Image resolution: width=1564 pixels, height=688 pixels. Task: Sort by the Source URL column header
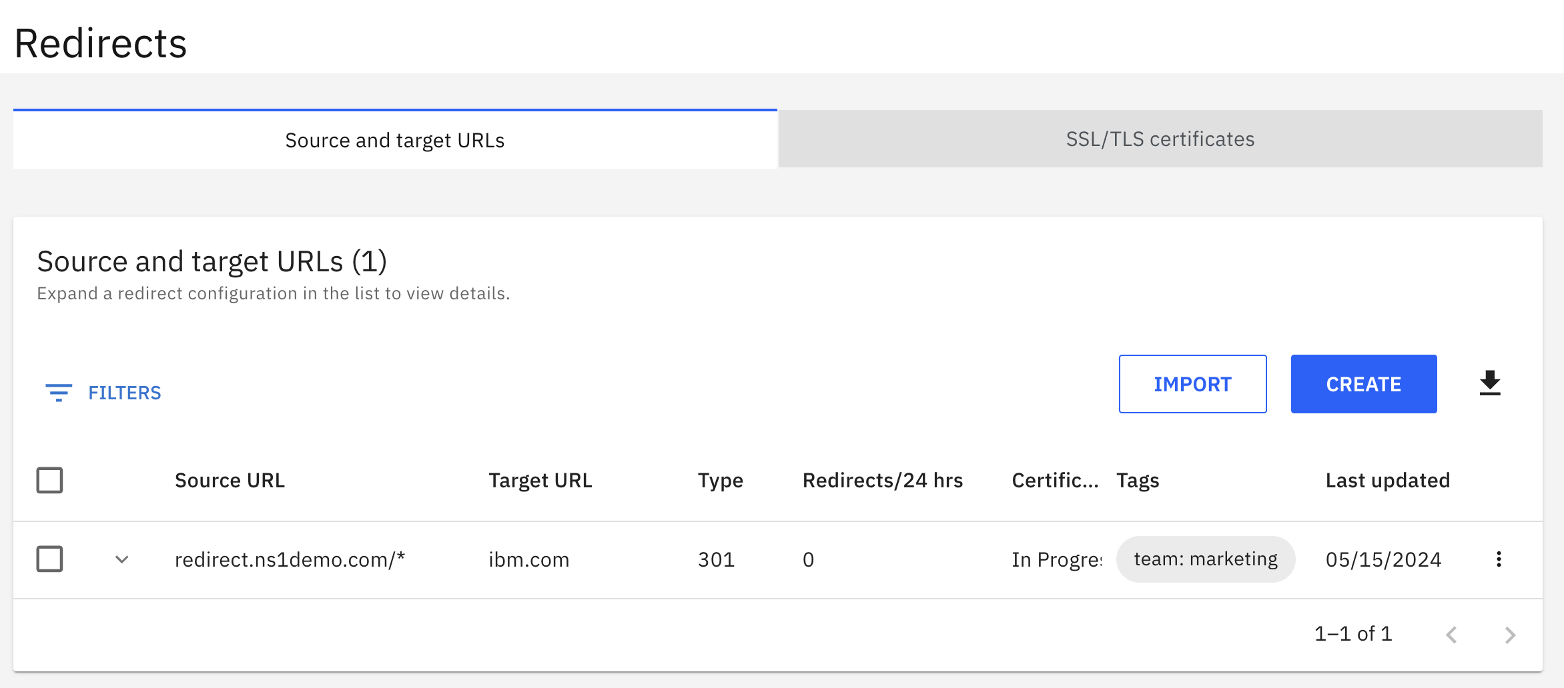[230, 481]
